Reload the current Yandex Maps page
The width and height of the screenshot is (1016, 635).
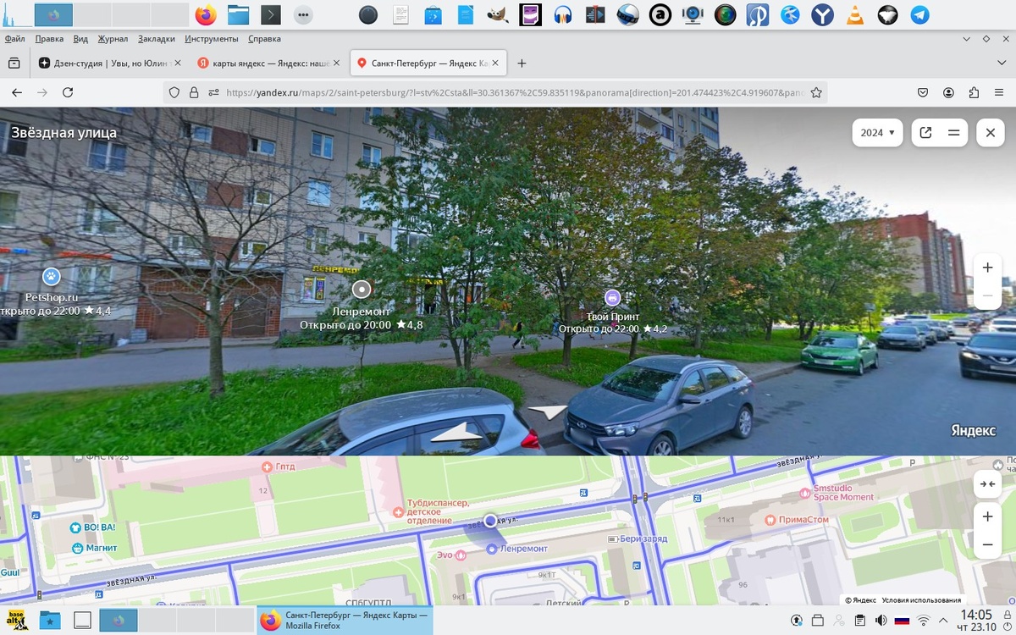(x=68, y=92)
